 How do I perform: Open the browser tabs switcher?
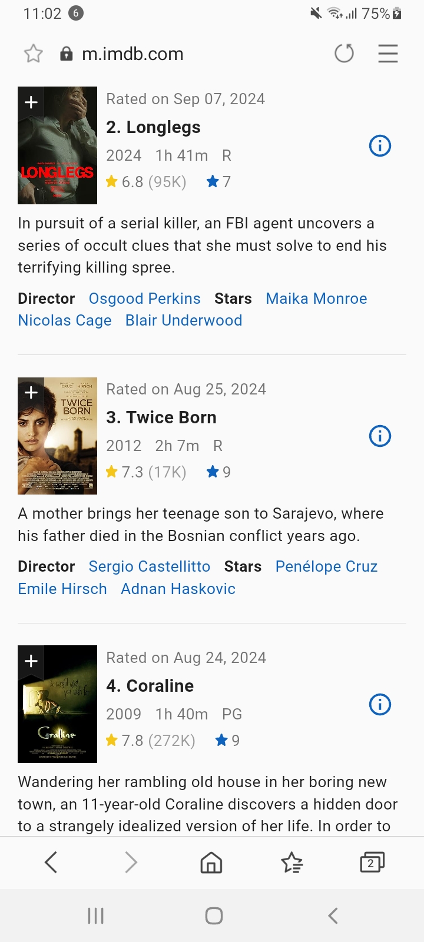[372, 863]
